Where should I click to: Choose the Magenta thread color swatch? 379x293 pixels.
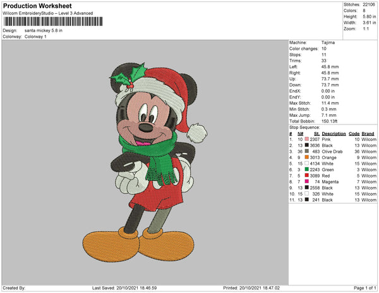click(x=306, y=180)
